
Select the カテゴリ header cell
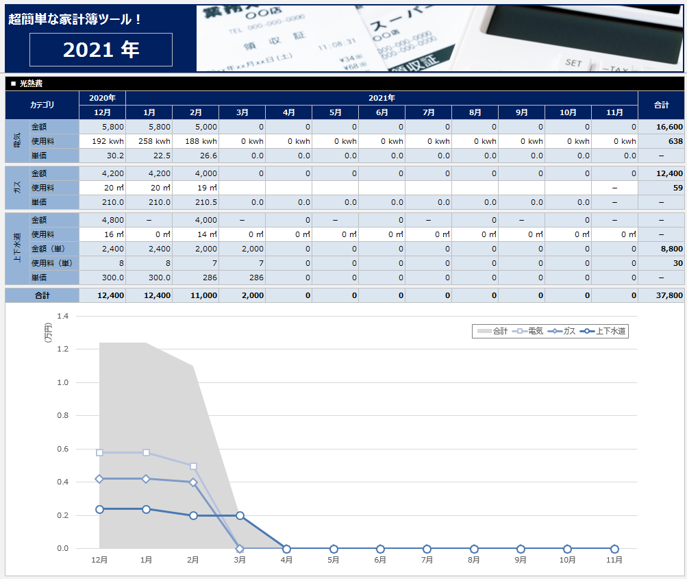click(42, 105)
